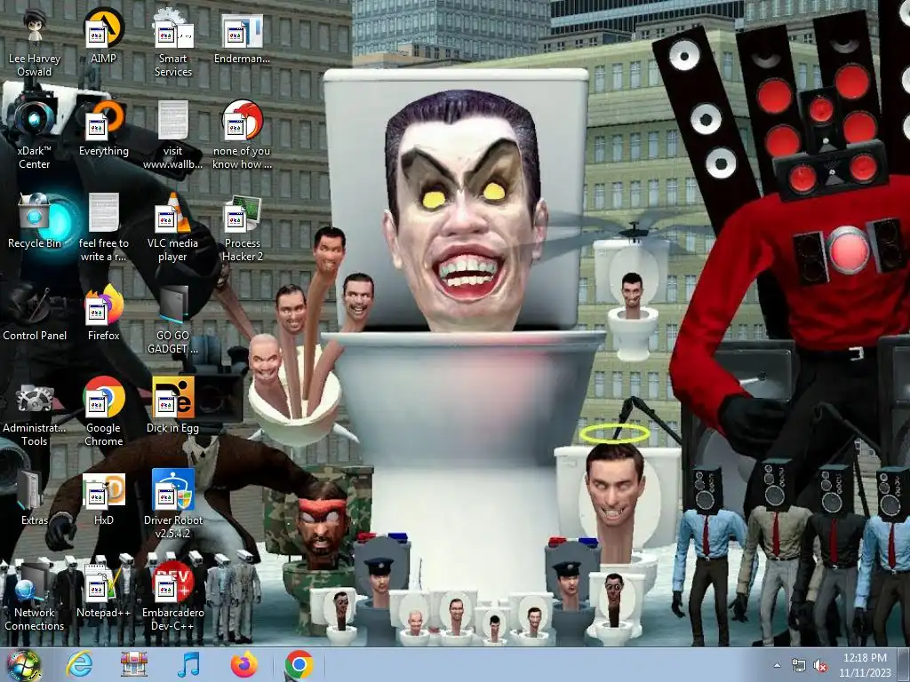Open the music note app on taskbar
Viewport: 910px width, 682px height.
[188, 664]
